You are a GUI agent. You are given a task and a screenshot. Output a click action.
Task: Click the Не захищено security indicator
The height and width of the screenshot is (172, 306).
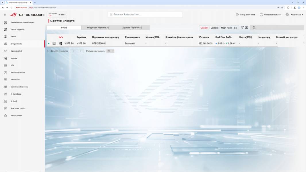[x=22, y=8]
